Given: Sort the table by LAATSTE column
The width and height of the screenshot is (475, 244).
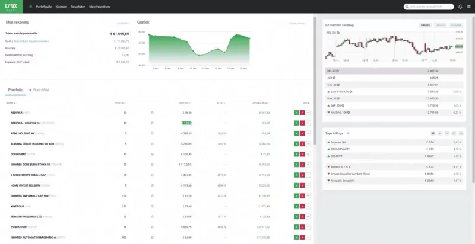Looking at the screenshot, I should pyautogui.click(x=185, y=103).
